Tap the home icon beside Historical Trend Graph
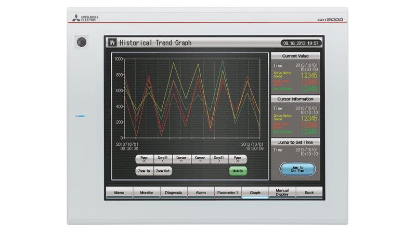This screenshot has width=416, height=233. click(x=112, y=43)
